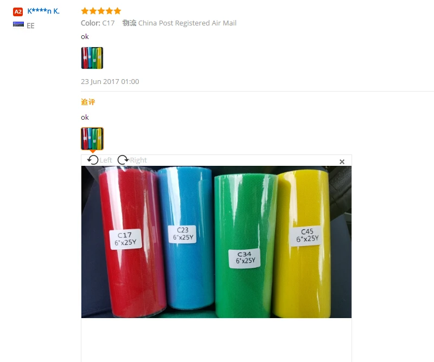Rotate the photo left with the counterclockwise arrow
434x362 pixels.
[93, 160]
